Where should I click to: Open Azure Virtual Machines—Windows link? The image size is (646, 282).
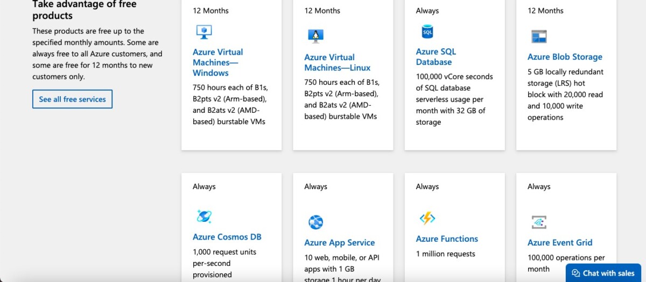(x=218, y=62)
